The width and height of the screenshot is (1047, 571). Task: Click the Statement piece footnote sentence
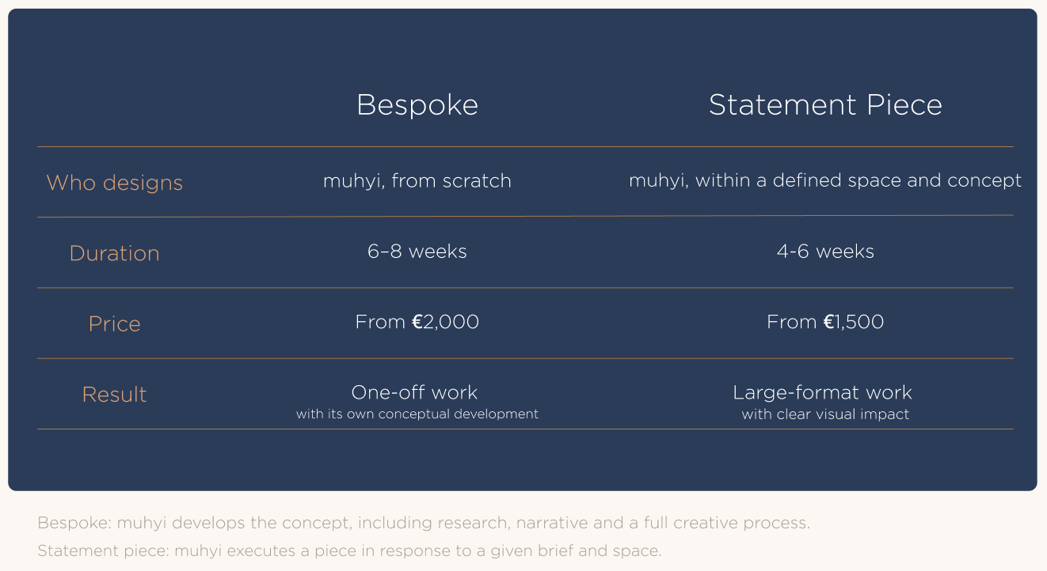349,550
